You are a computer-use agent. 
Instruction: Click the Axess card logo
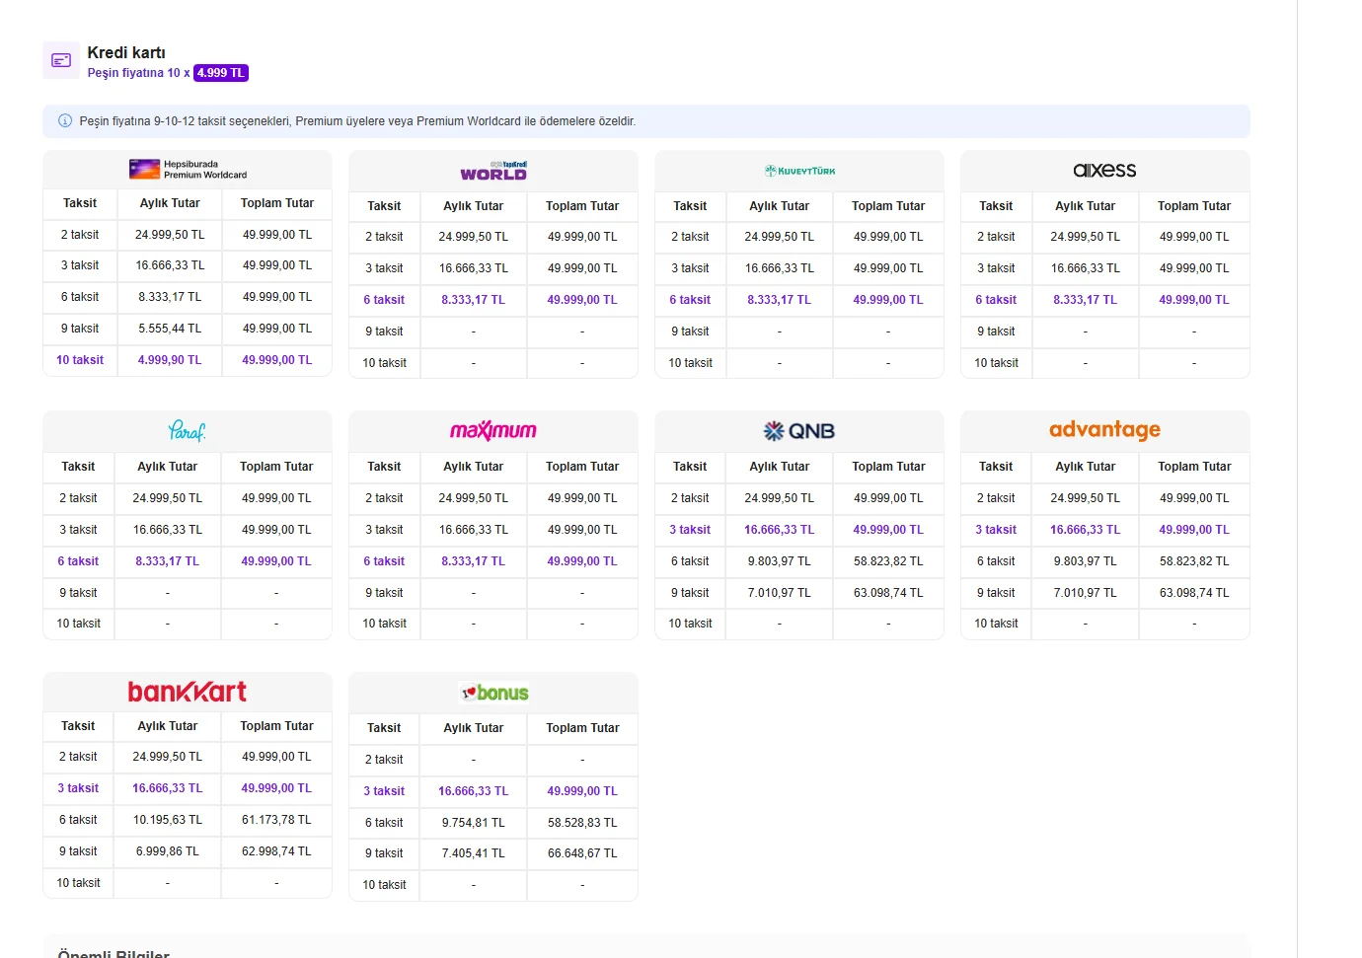point(1104,171)
